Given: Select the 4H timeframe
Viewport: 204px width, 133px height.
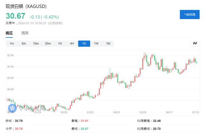Looking at the screenshot, I should click(72, 43).
